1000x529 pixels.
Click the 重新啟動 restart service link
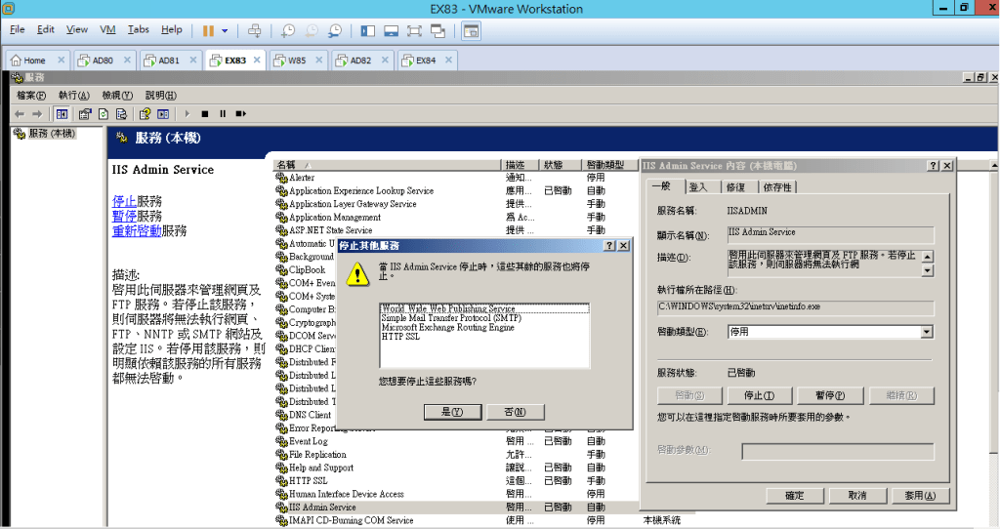tap(136, 231)
